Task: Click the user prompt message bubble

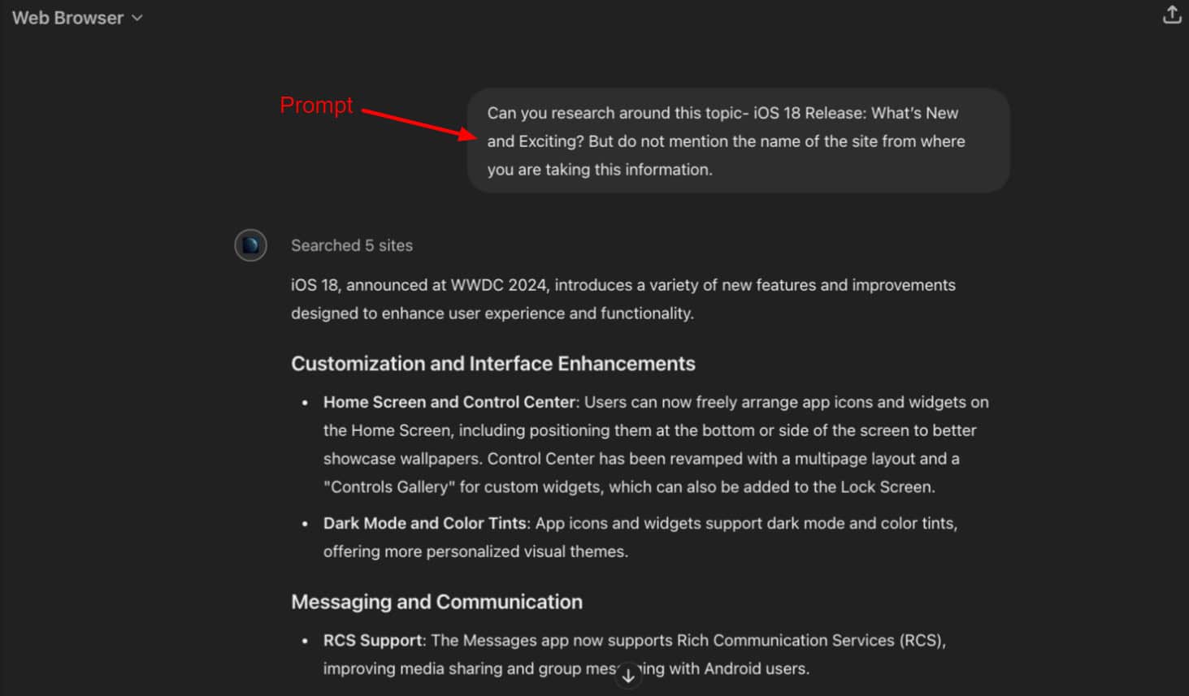Action: pos(737,140)
